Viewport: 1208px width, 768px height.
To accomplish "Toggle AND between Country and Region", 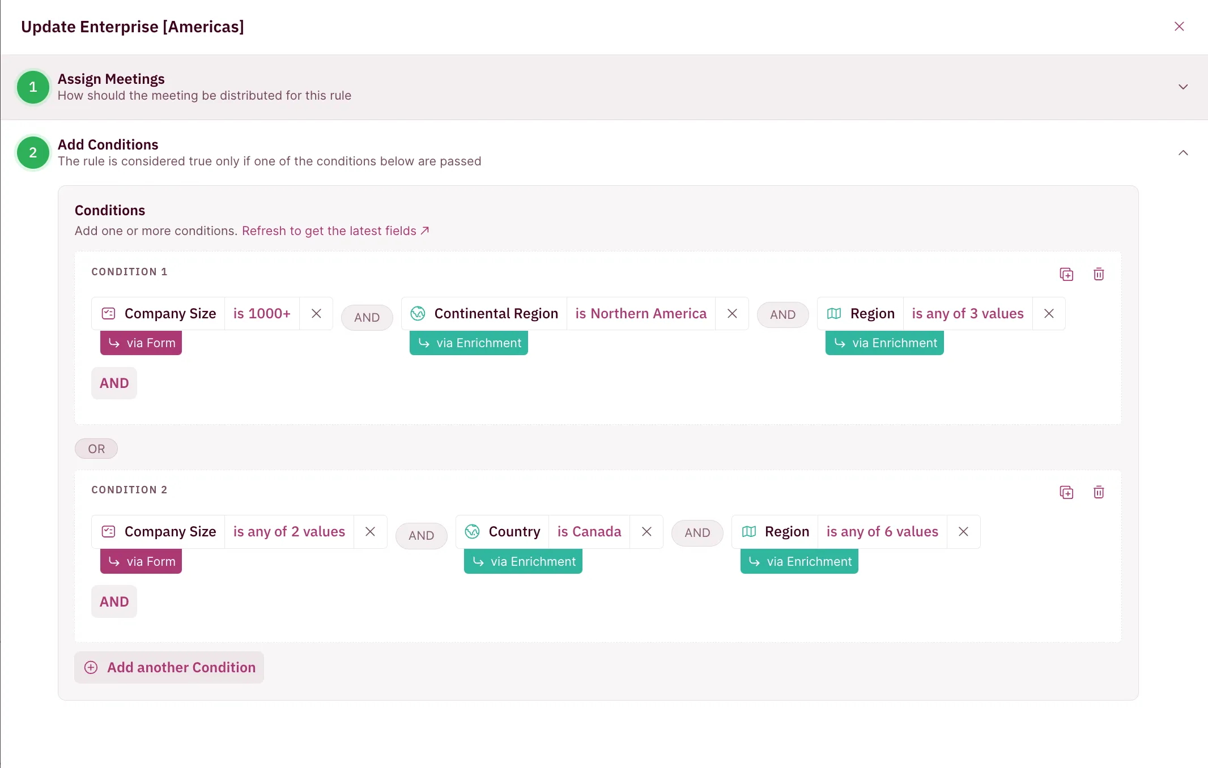I will coord(697,532).
